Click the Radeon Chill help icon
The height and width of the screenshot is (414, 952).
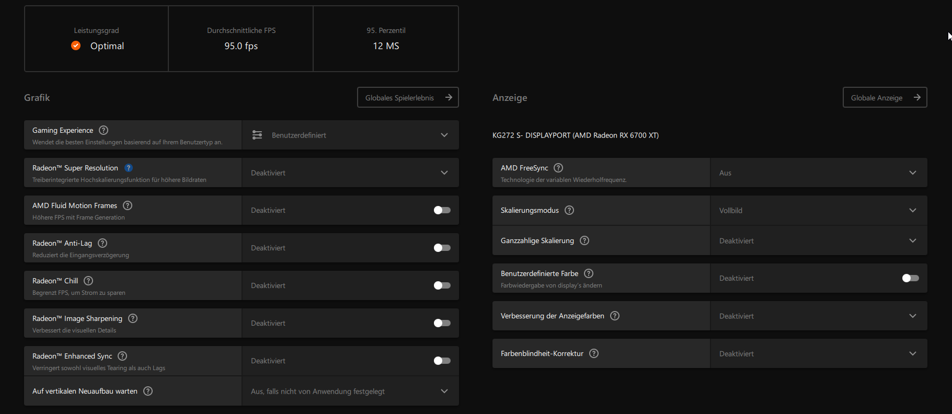pyautogui.click(x=88, y=281)
